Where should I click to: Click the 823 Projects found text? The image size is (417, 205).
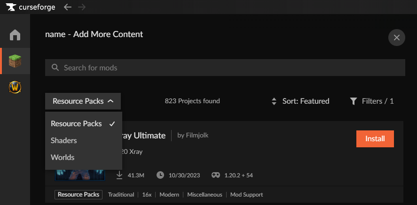pyautogui.click(x=192, y=101)
